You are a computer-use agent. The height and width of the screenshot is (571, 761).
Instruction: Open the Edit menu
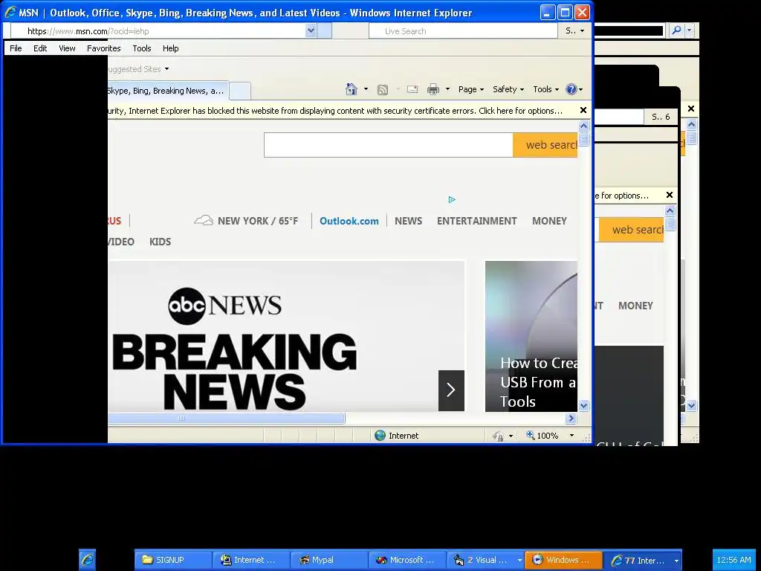pos(40,48)
